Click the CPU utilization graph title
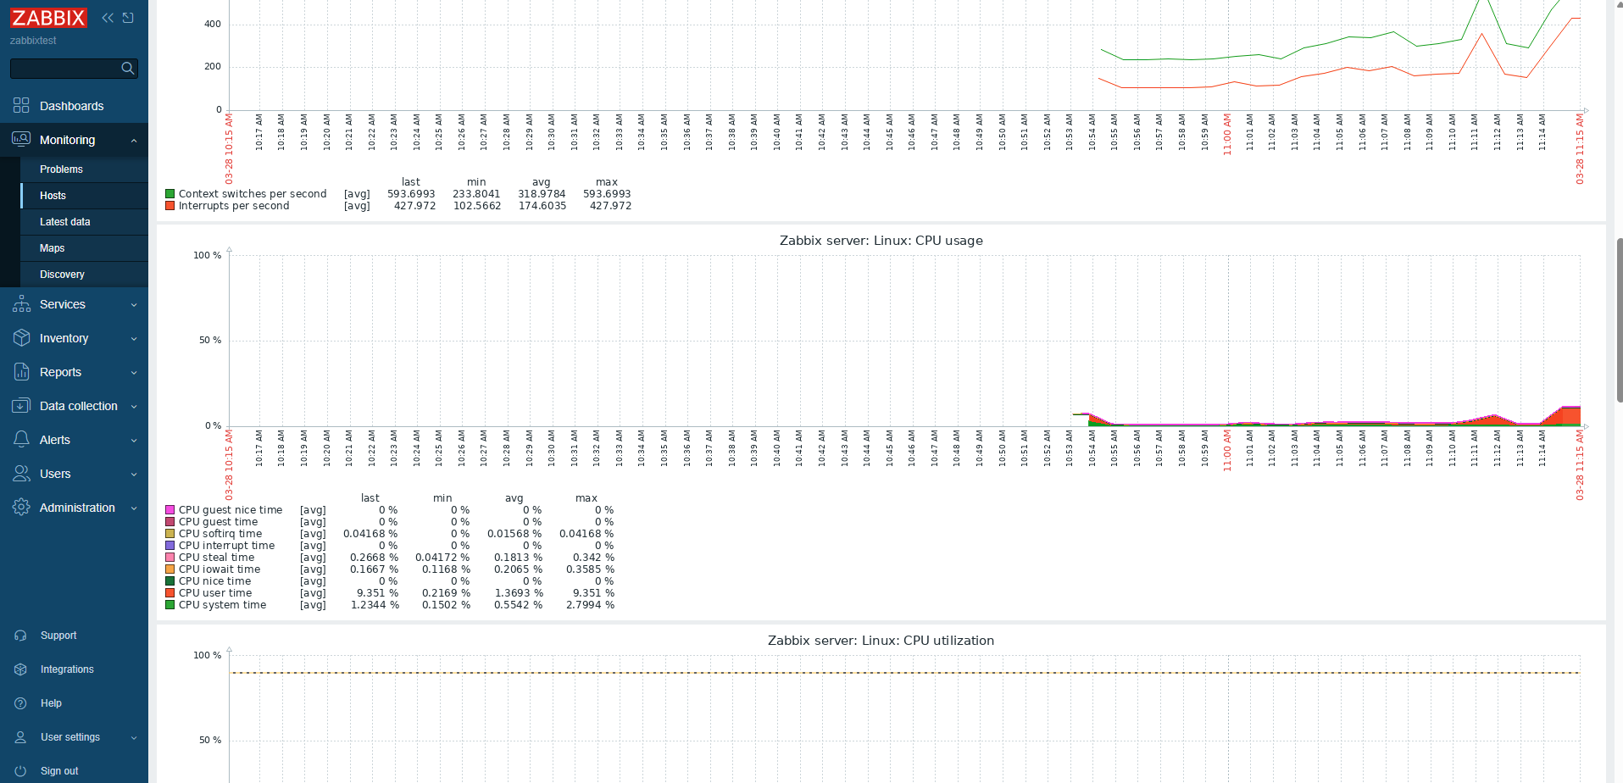Image resolution: width=1623 pixels, height=783 pixels. [881, 641]
